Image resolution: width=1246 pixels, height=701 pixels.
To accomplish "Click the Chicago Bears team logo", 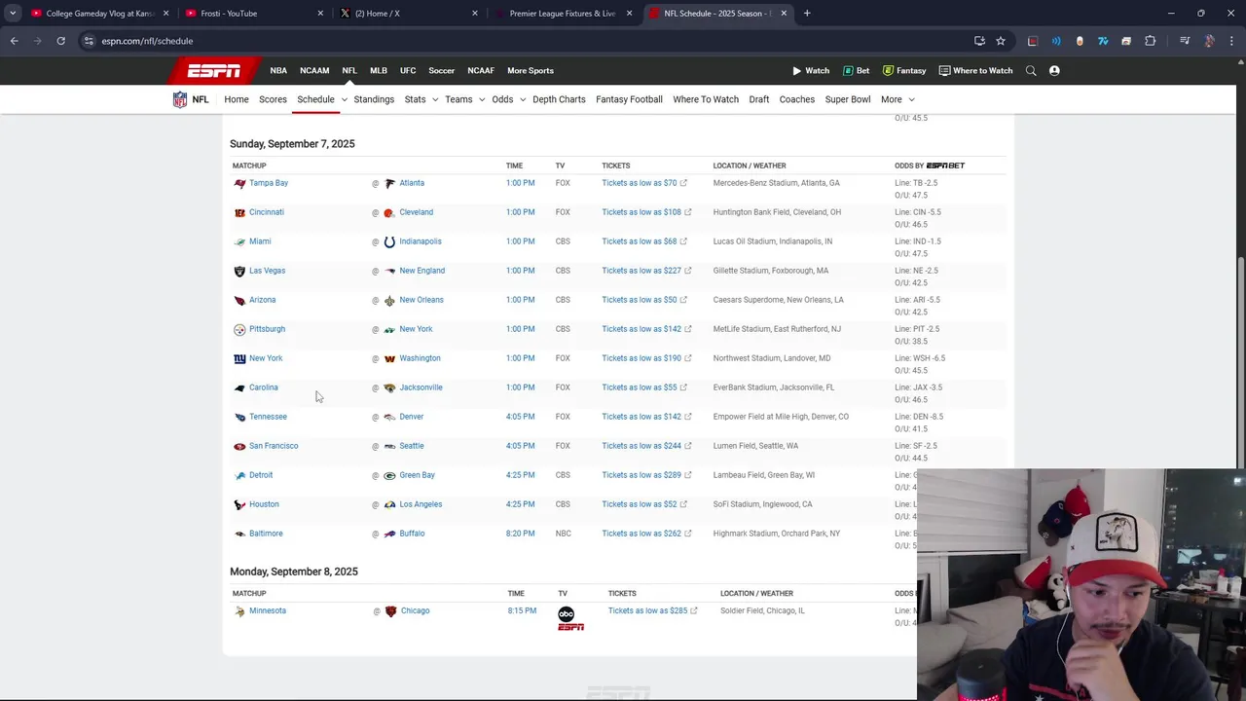I will pyautogui.click(x=390, y=611).
